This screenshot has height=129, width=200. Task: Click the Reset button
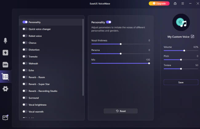[121, 111]
